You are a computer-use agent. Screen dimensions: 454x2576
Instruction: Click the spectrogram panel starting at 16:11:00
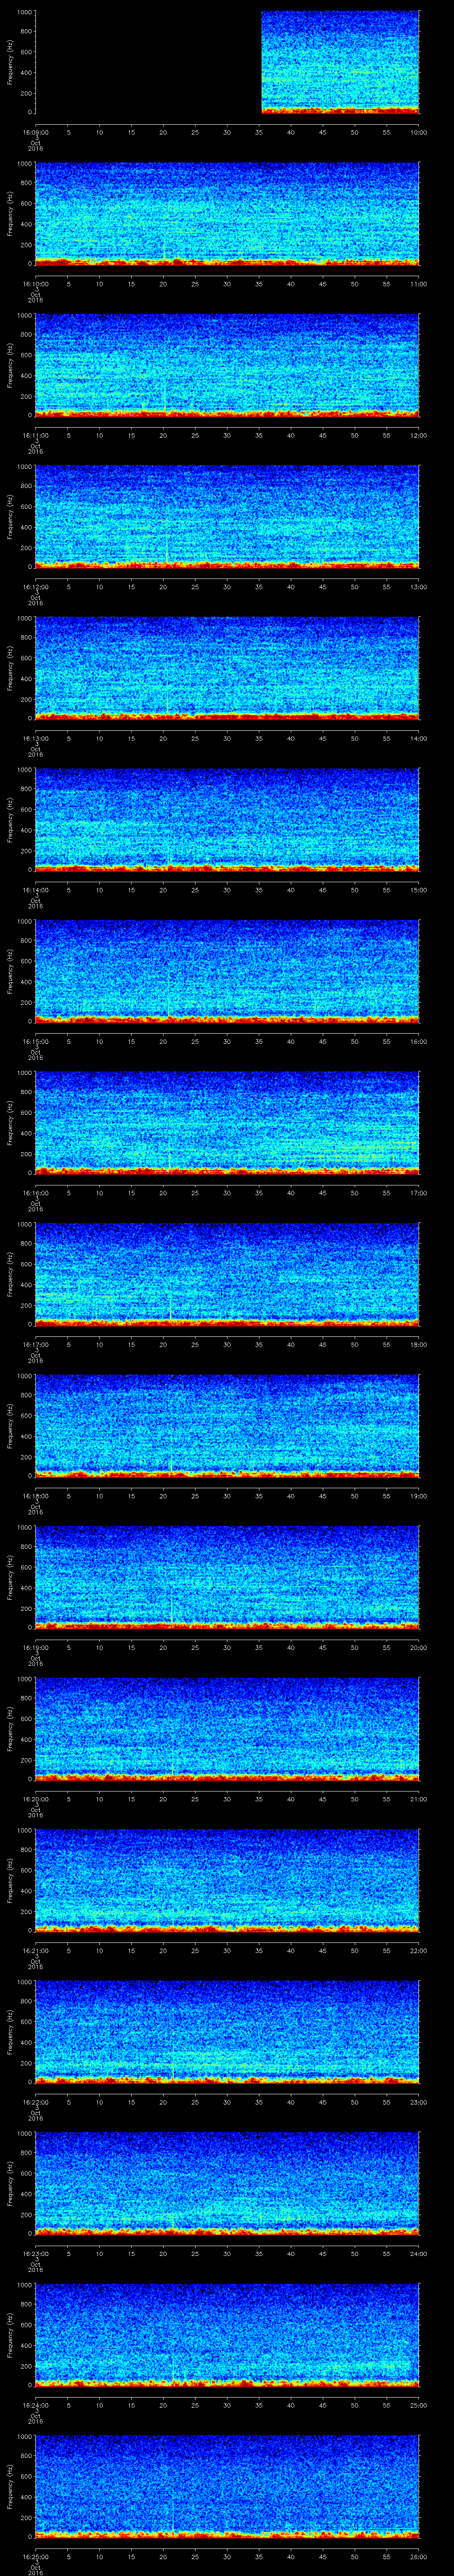point(227,365)
